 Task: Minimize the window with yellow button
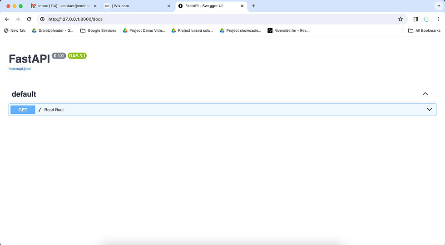coord(15,6)
